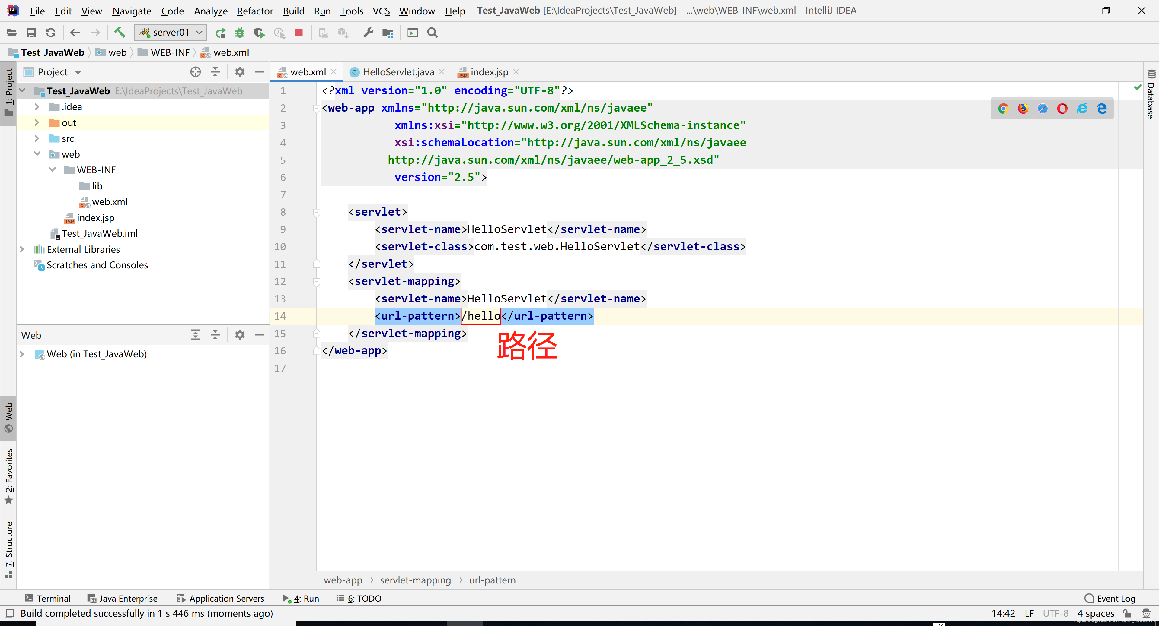Start debugging with the green bug icon
This screenshot has width=1159, height=626.
(240, 32)
